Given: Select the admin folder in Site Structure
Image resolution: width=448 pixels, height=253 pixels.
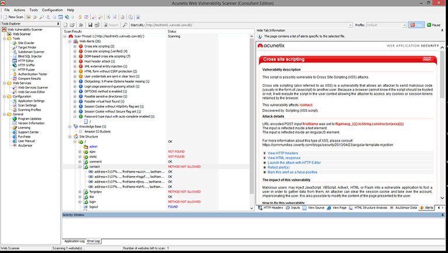Looking at the screenshot, I should click(x=93, y=146).
